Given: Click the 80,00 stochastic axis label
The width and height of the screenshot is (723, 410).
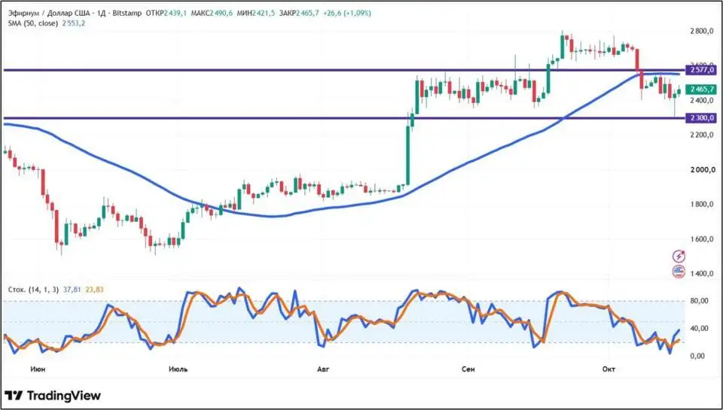Looking at the screenshot, I should [x=700, y=301].
